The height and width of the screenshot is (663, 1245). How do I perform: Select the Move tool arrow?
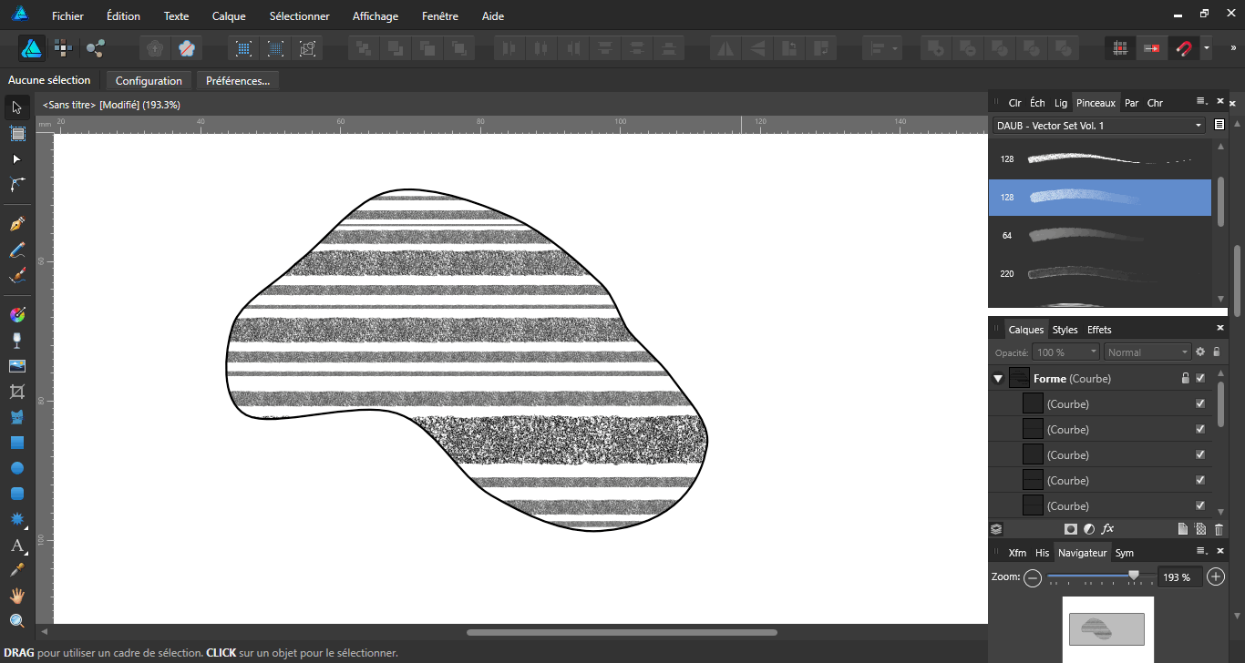pos(16,107)
